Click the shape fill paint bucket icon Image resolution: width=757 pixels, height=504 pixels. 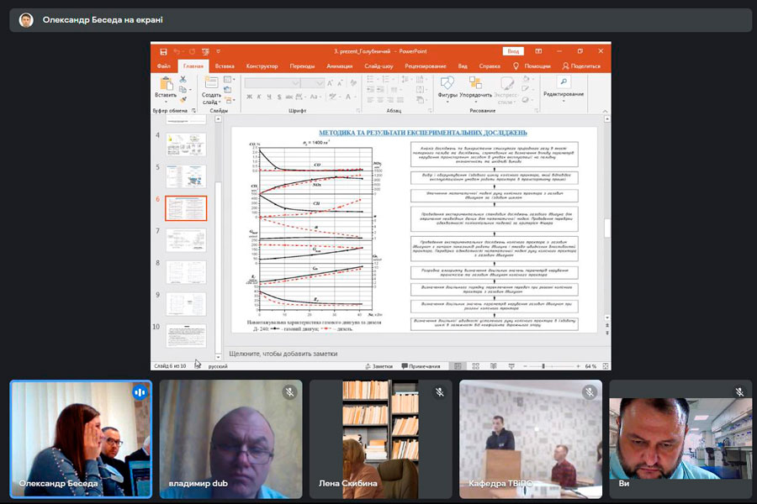[x=527, y=79]
